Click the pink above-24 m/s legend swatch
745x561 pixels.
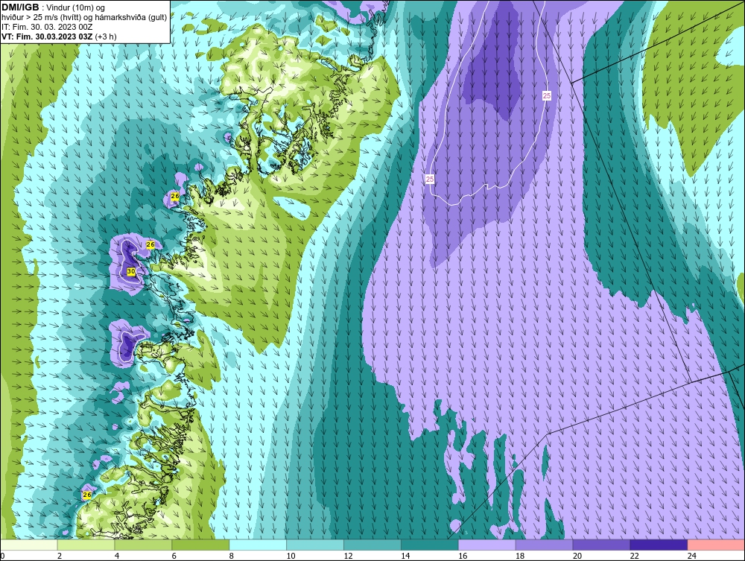coord(715,545)
